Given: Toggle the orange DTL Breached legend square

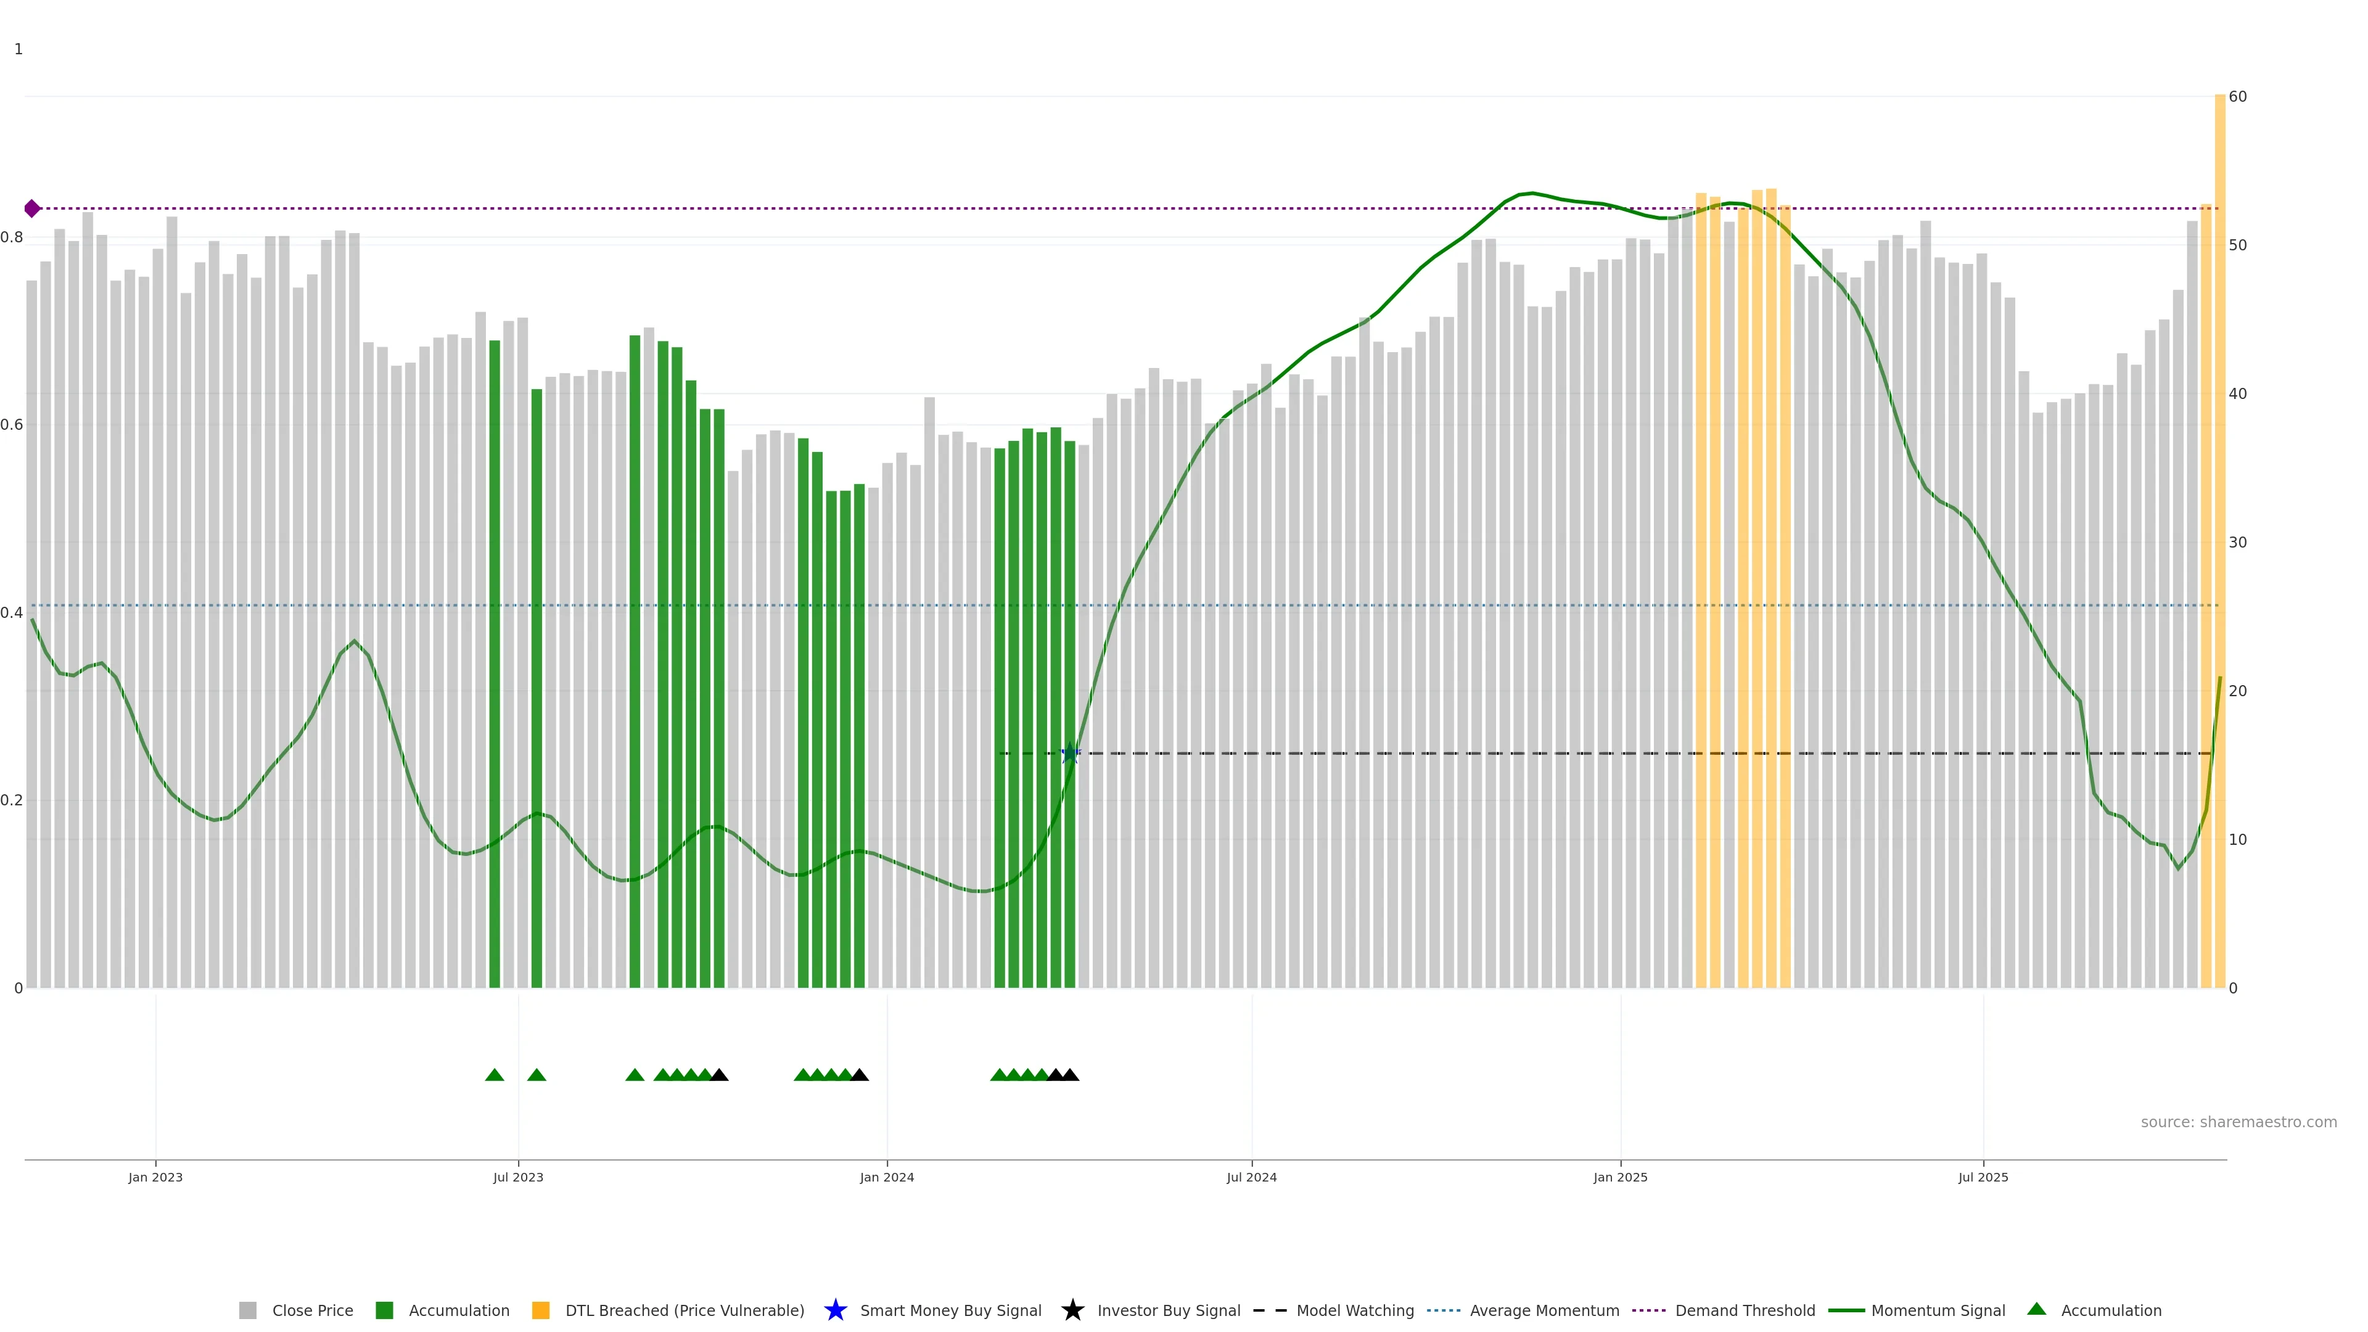Looking at the screenshot, I should [x=541, y=1310].
